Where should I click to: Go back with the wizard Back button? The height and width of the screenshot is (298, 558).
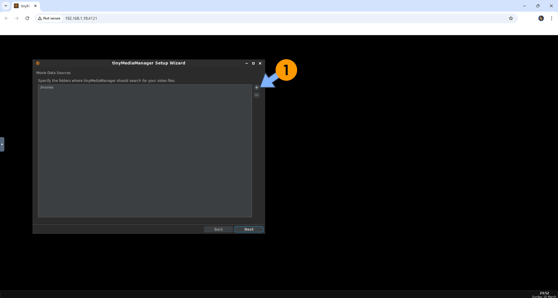pos(219,229)
